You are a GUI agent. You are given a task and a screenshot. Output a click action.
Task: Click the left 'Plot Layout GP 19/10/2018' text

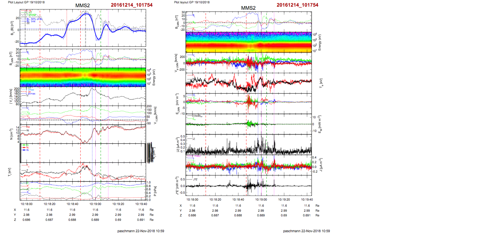(26, 2)
